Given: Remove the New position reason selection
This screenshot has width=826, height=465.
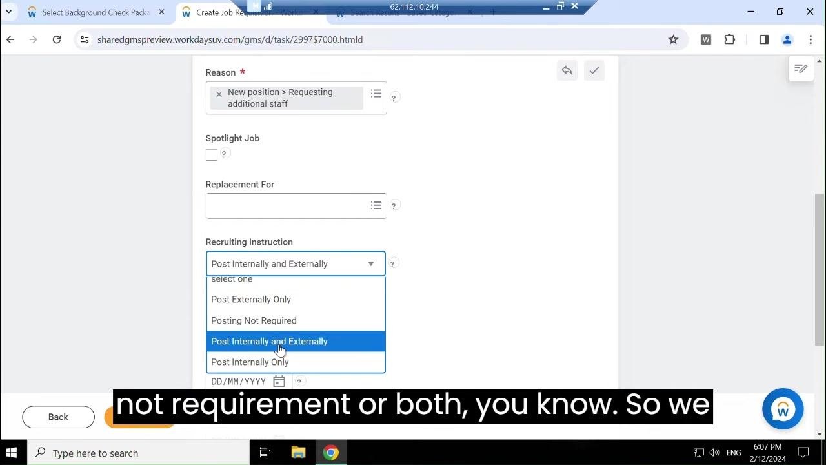Looking at the screenshot, I should tap(219, 94).
